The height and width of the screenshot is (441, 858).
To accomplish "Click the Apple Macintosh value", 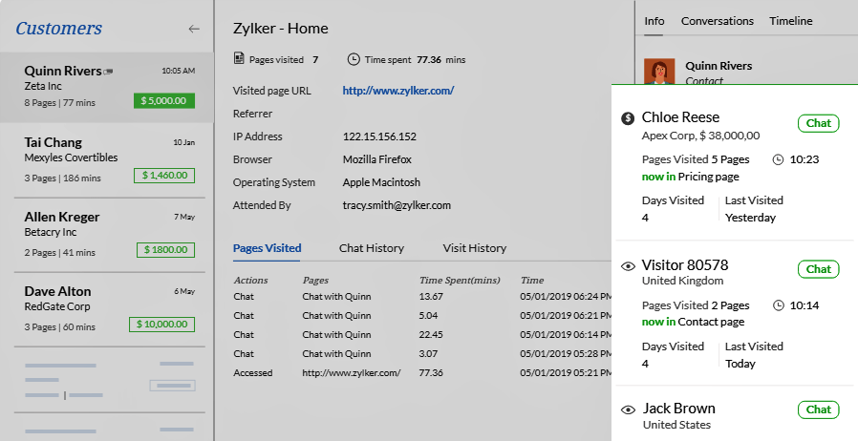I will [381, 182].
